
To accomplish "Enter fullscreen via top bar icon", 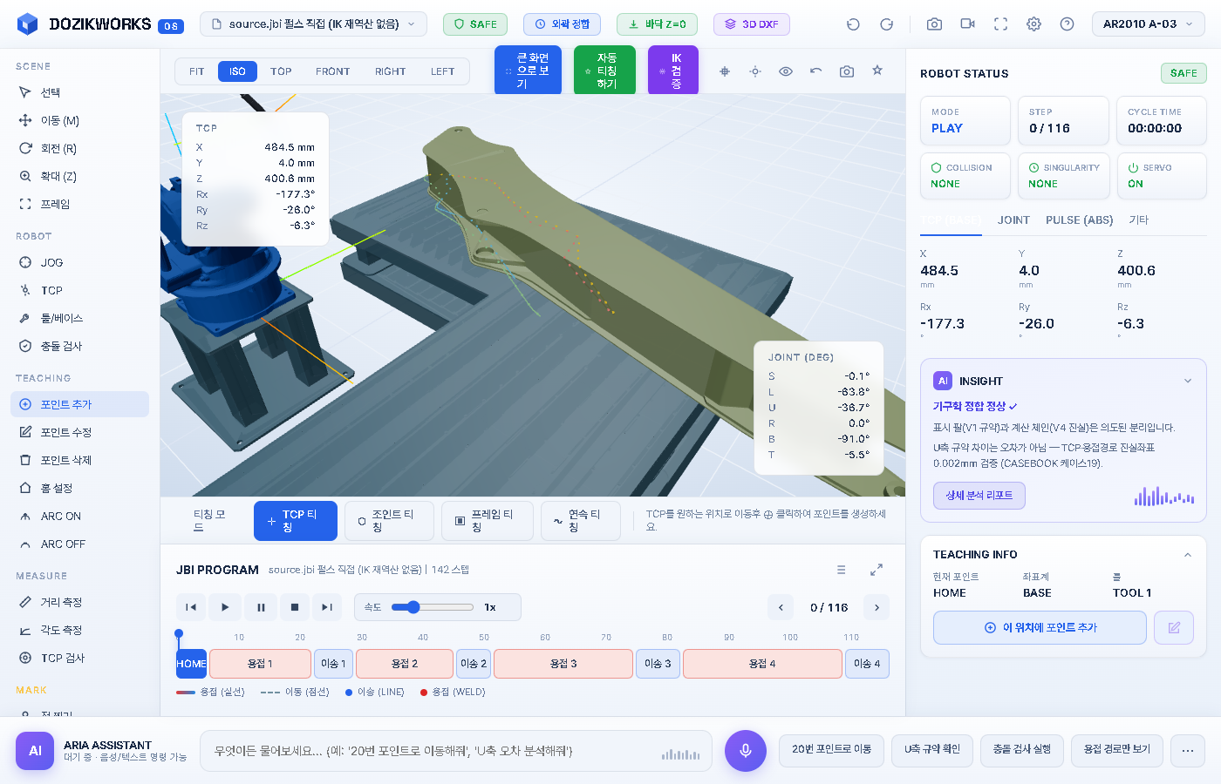I will click(x=1000, y=24).
